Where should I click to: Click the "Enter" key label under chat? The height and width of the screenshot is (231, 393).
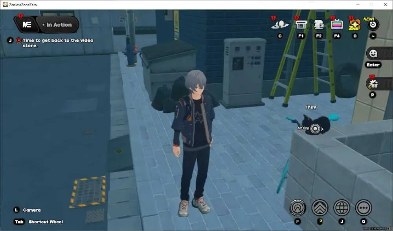[373, 65]
